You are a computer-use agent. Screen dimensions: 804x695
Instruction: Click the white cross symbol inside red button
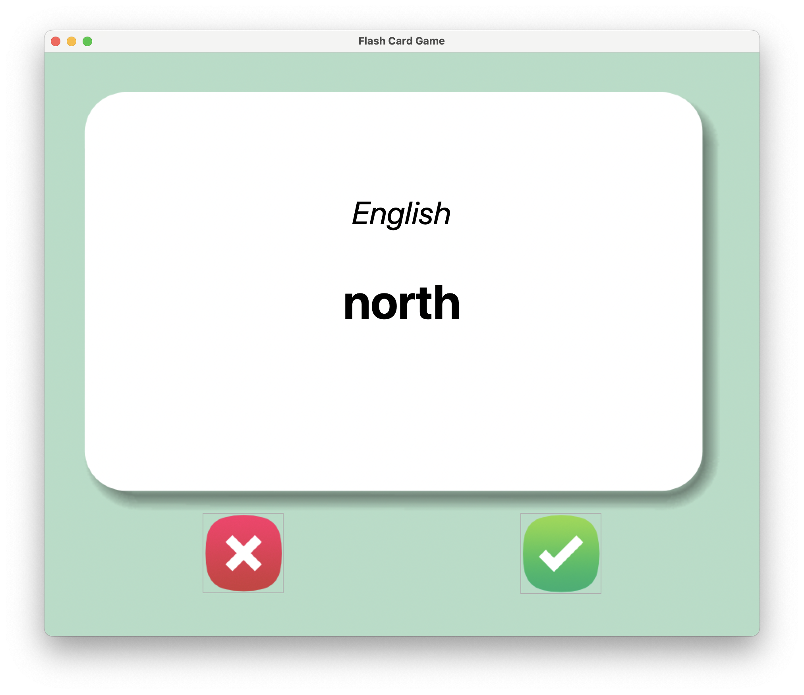click(244, 553)
